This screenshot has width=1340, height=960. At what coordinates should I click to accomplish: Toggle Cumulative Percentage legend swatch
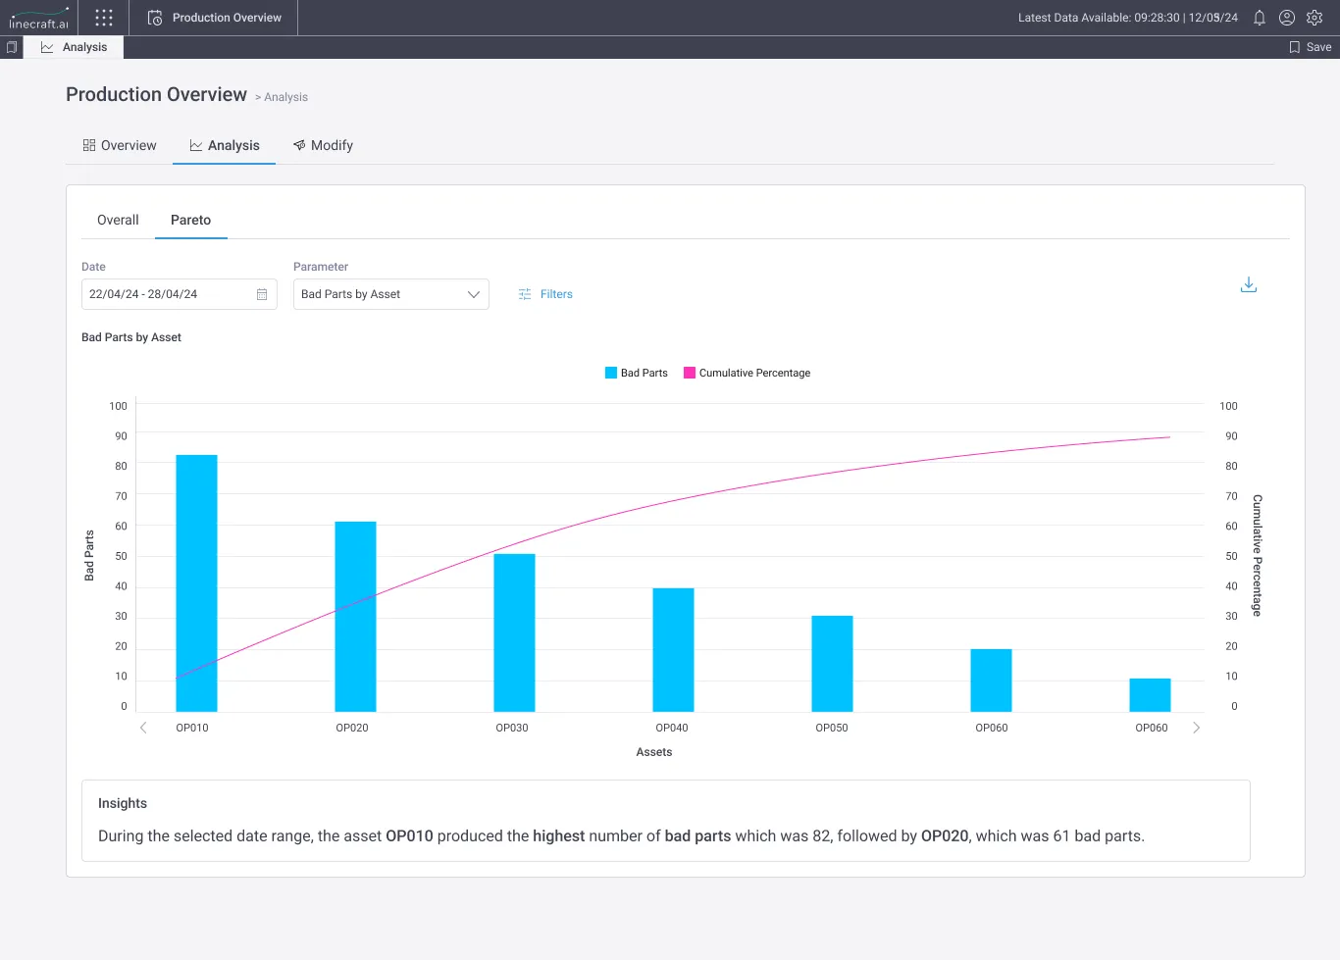coord(690,373)
